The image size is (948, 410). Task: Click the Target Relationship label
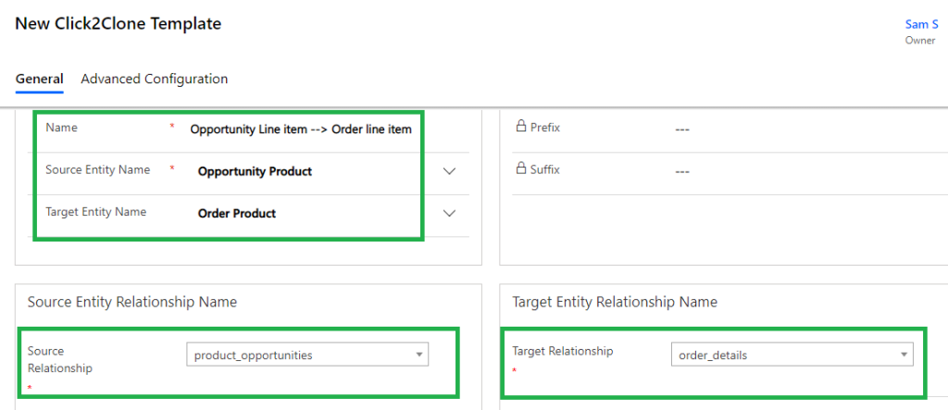(x=563, y=351)
